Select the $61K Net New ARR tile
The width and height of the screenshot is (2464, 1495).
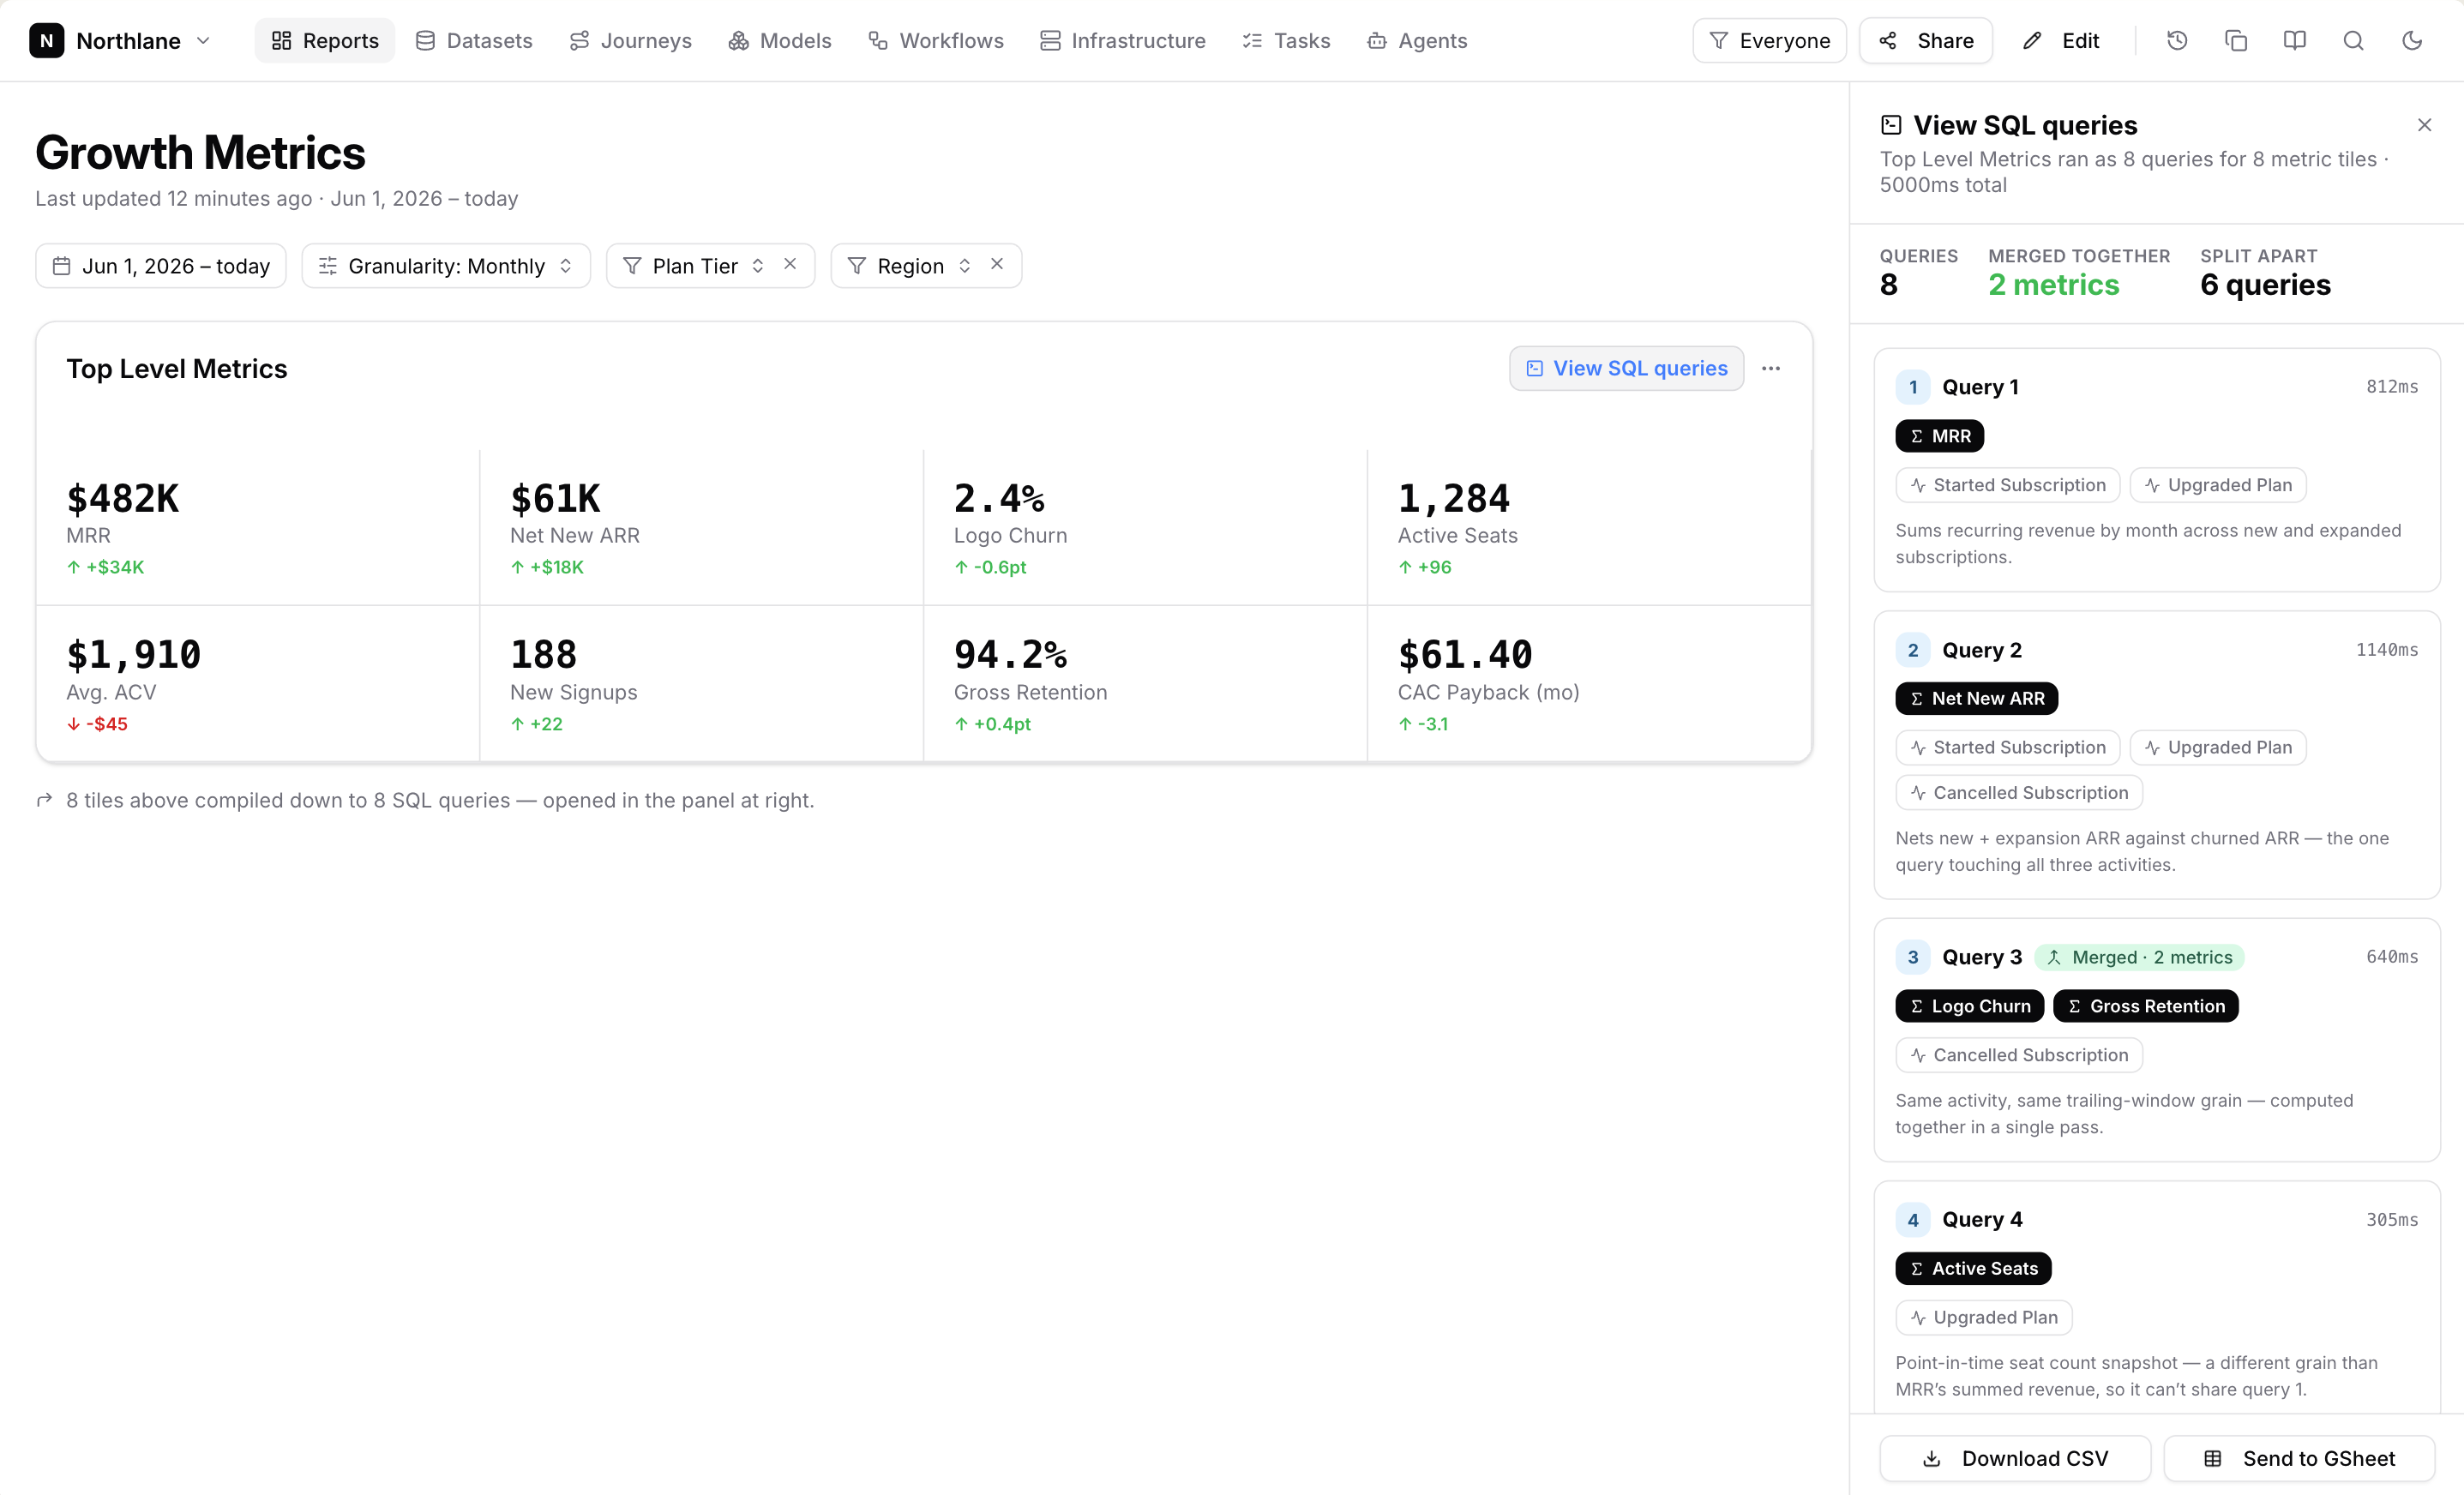pyautogui.click(x=702, y=528)
